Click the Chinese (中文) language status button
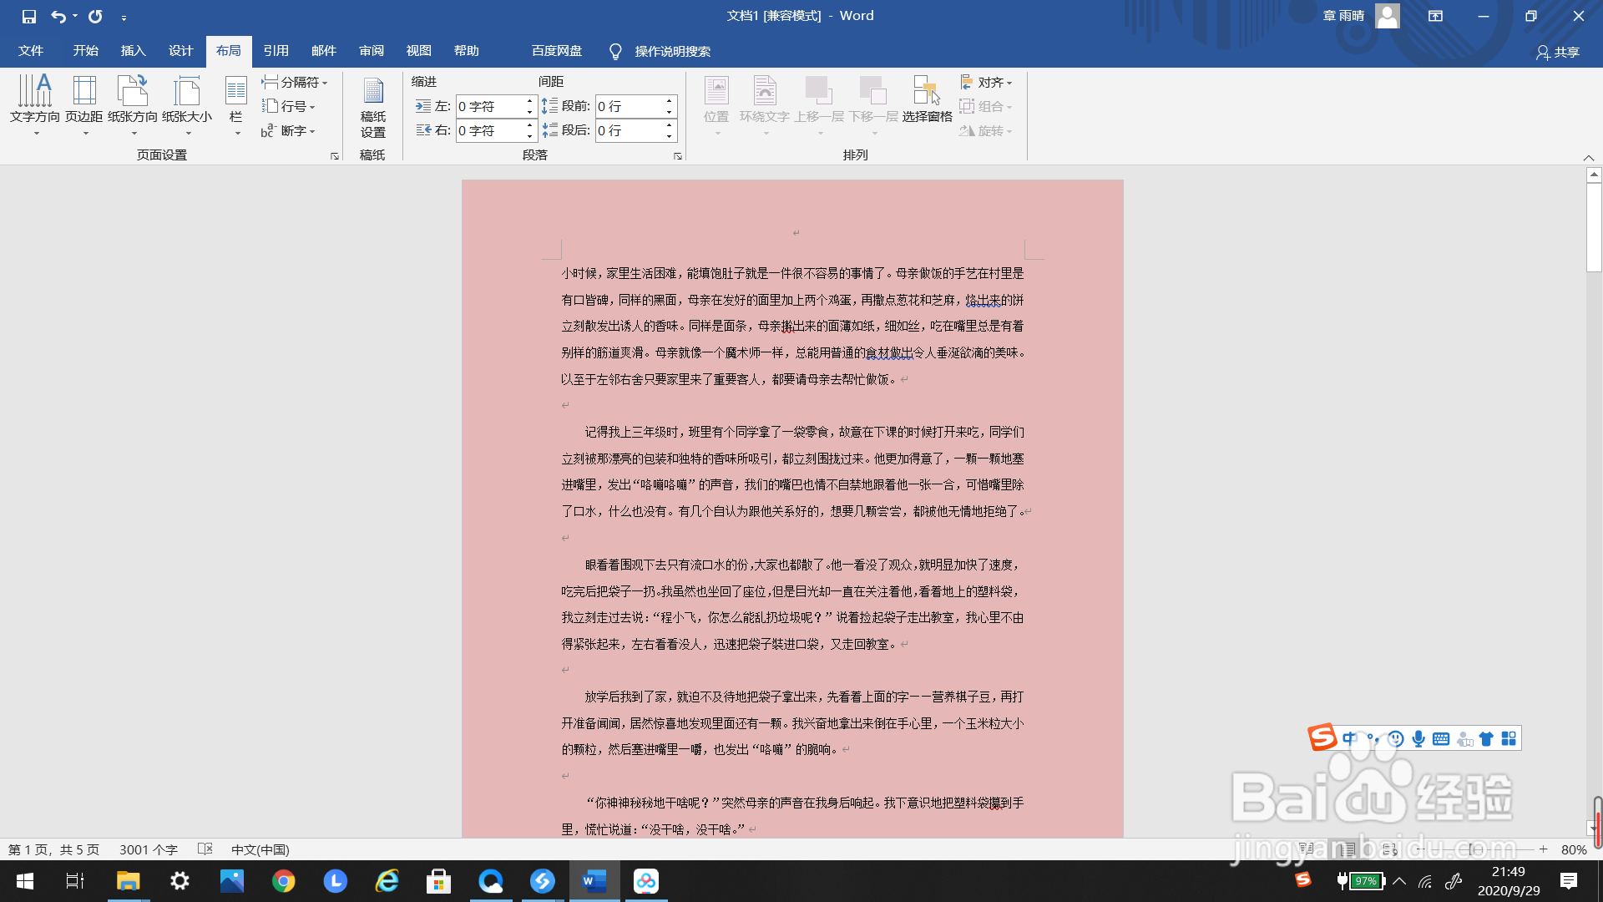This screenshot has width=1603, height=902. point(260,849)
